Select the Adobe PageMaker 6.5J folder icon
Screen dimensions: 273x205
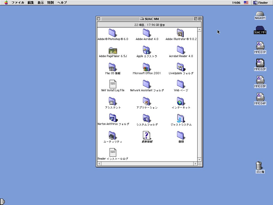point(113,50)
